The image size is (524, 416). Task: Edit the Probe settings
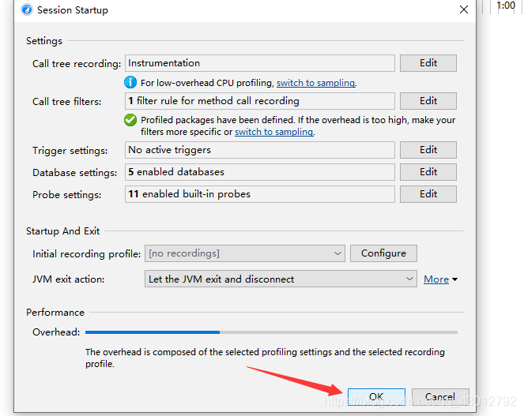coord(428,194)
